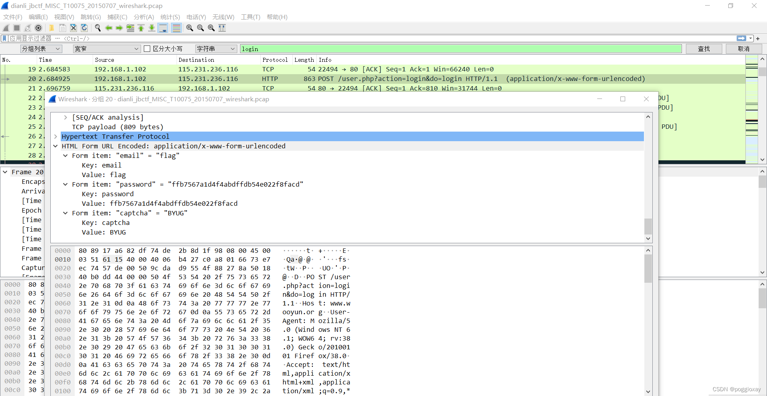Collapse the Form item "password" node

tap(66, 184)
